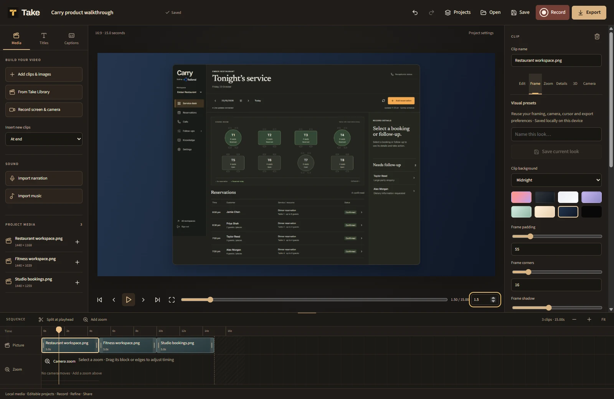Open the Projects list
614x399 pixels.
[457, 13]
